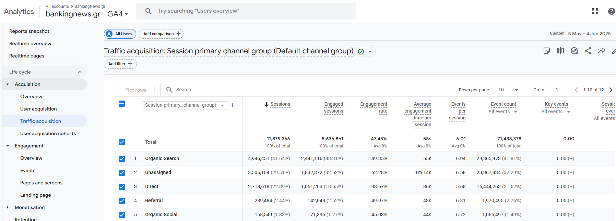The image size is (616, 221).
Task: Click the Insights icon in report toolbar
Action: click(574, 51)
